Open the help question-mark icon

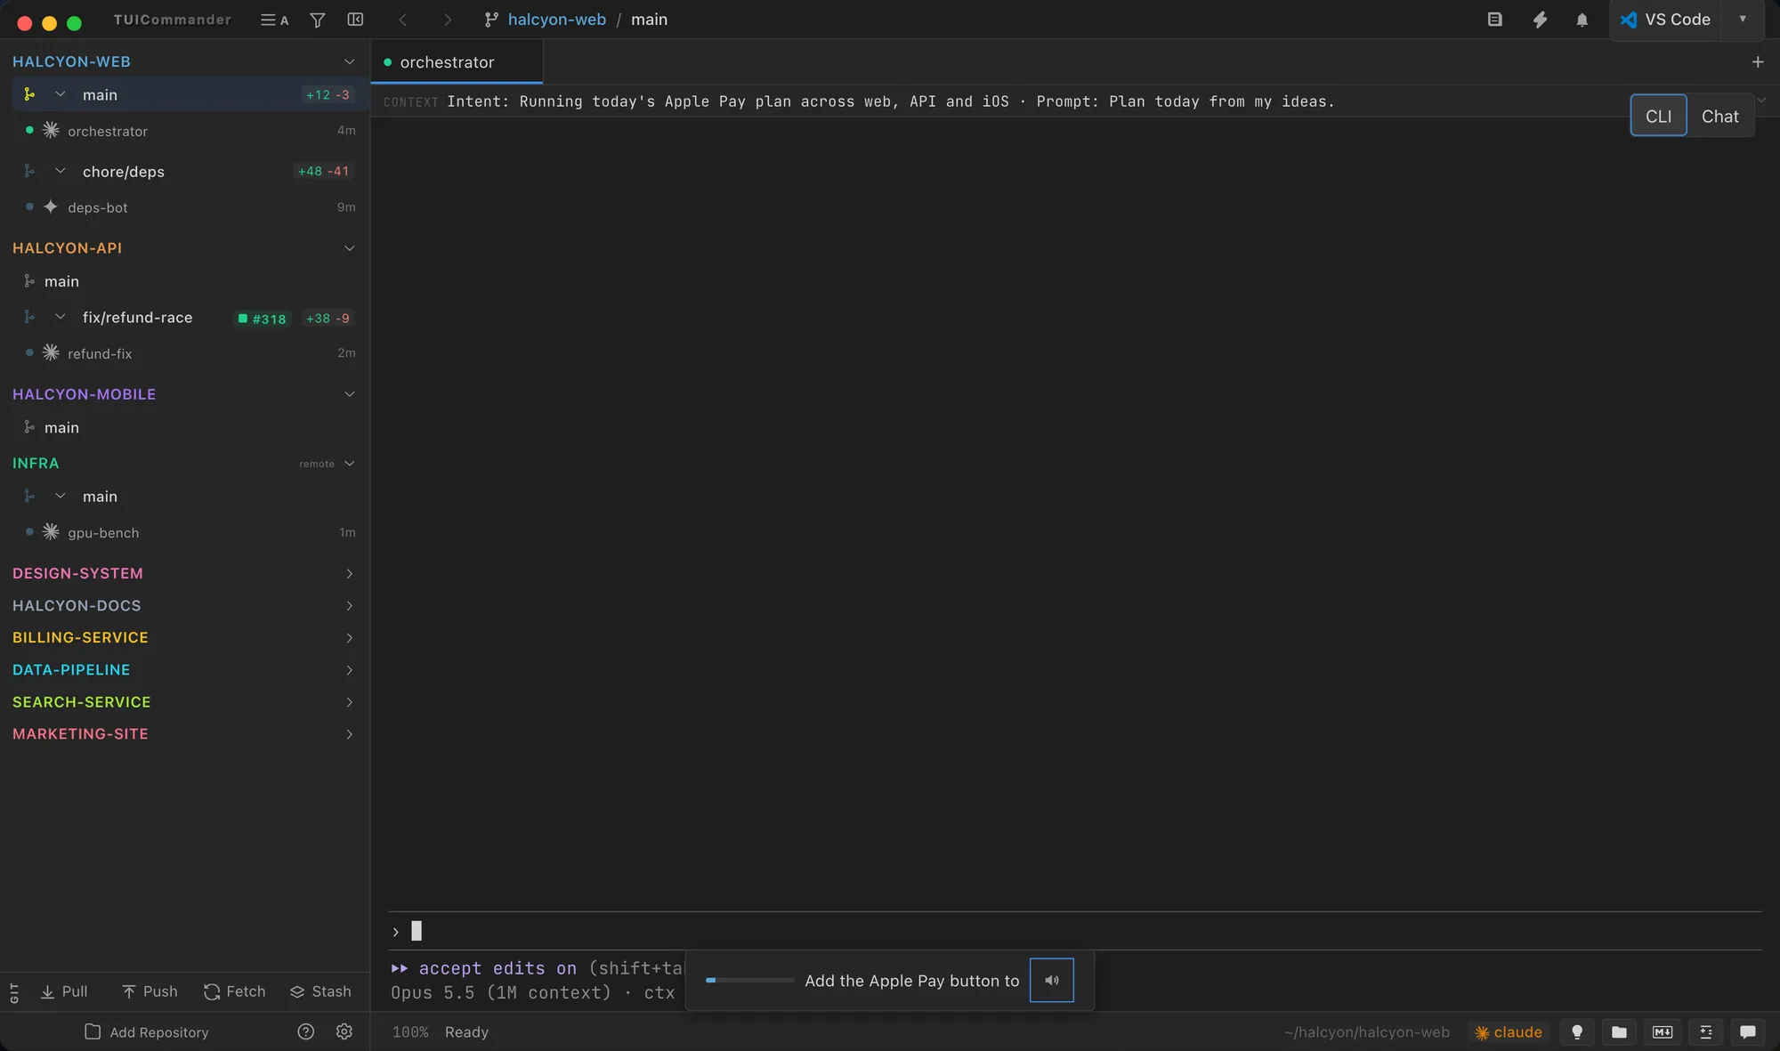click(x=305, y=1031)
